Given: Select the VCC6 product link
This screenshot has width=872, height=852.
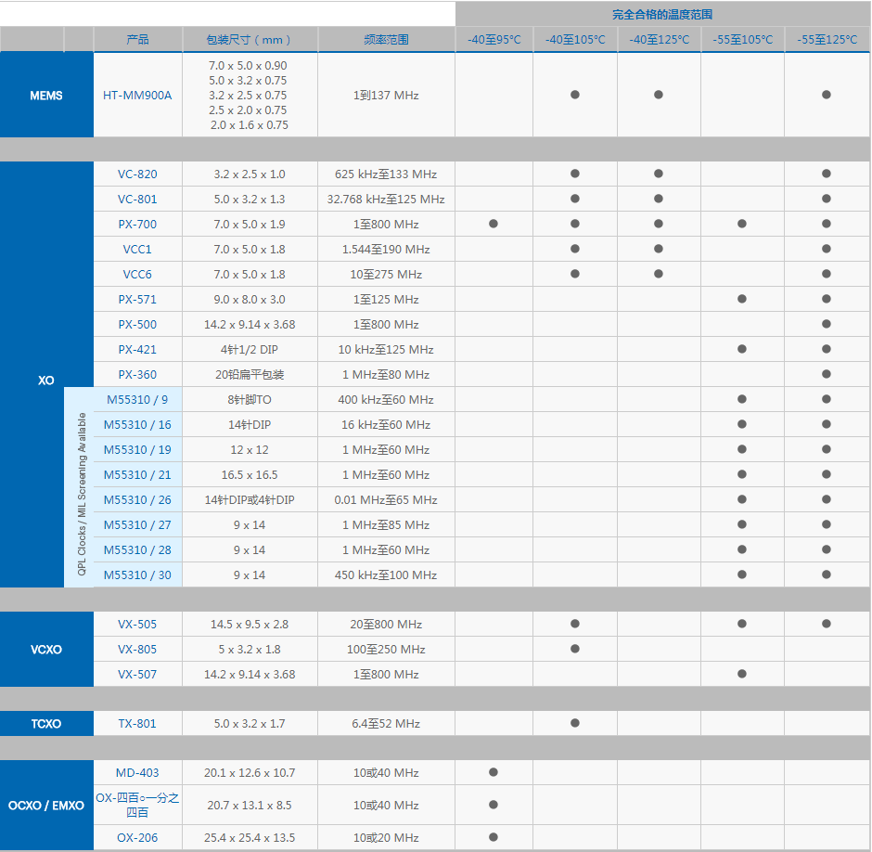Looking at the screenshot, I should pyautogui.click(x=137, y=274).
